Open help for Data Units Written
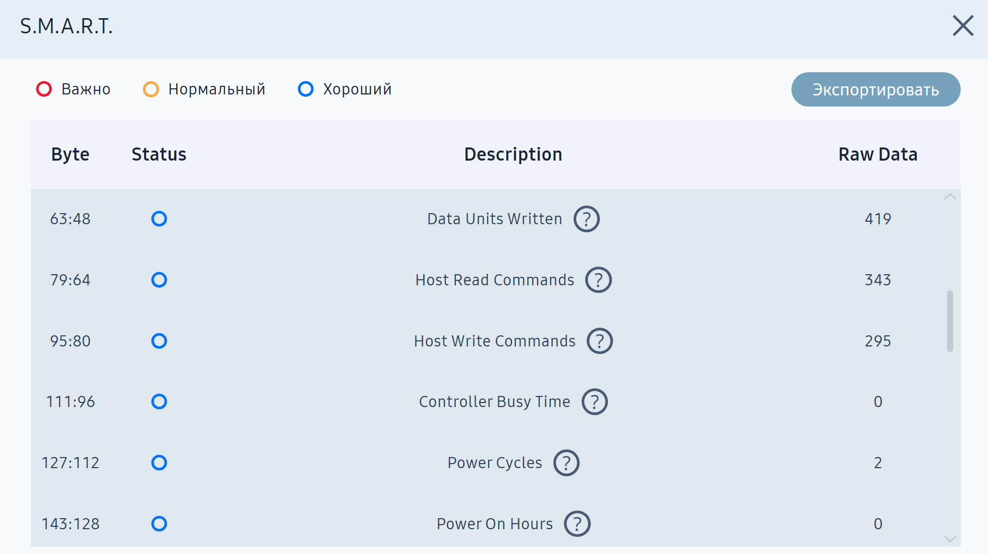The image size is (988, 554). point(586,219)
